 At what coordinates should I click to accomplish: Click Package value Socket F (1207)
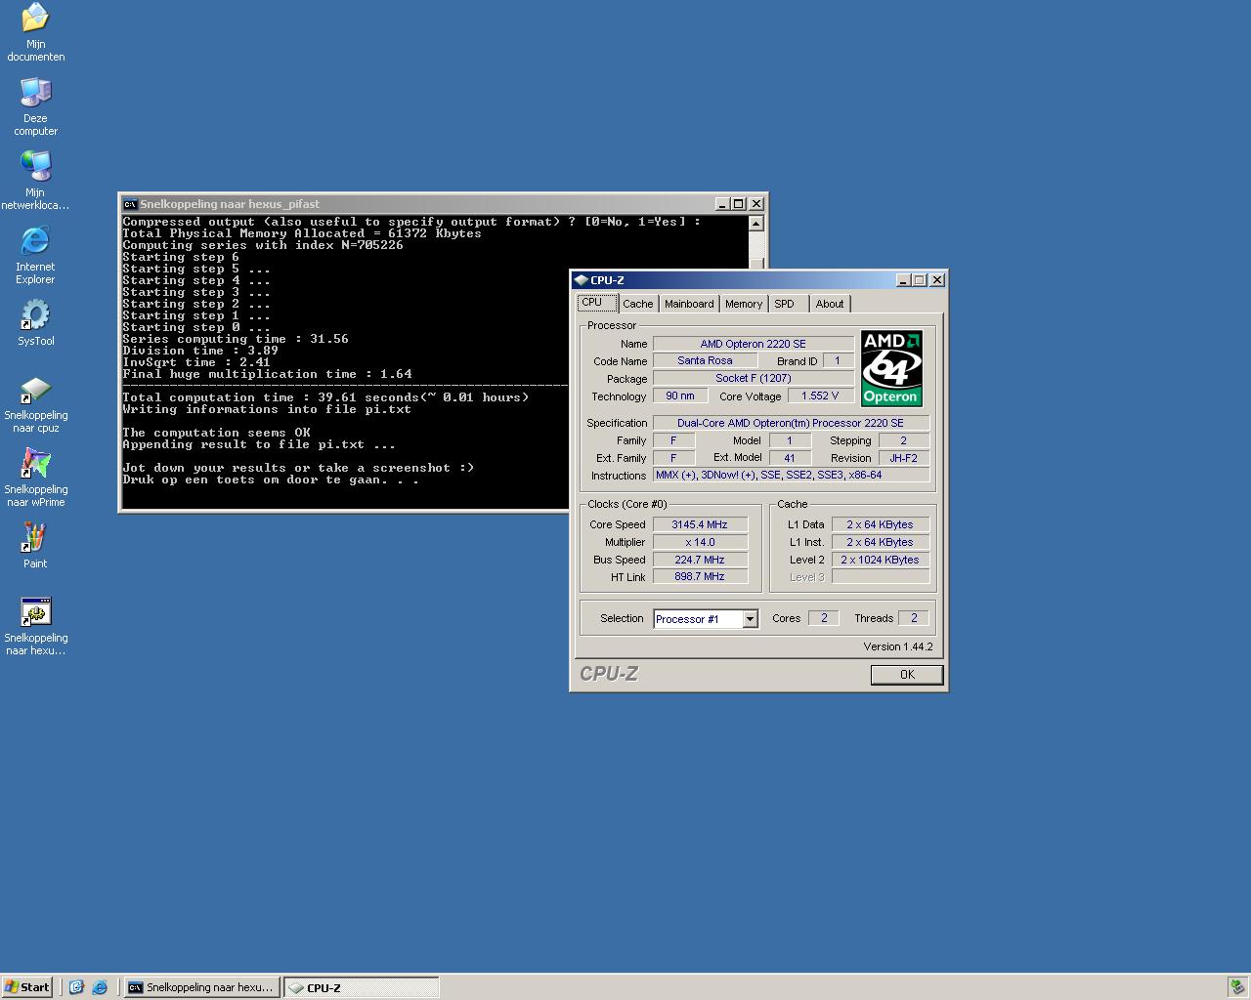click(x=754, y=378)
